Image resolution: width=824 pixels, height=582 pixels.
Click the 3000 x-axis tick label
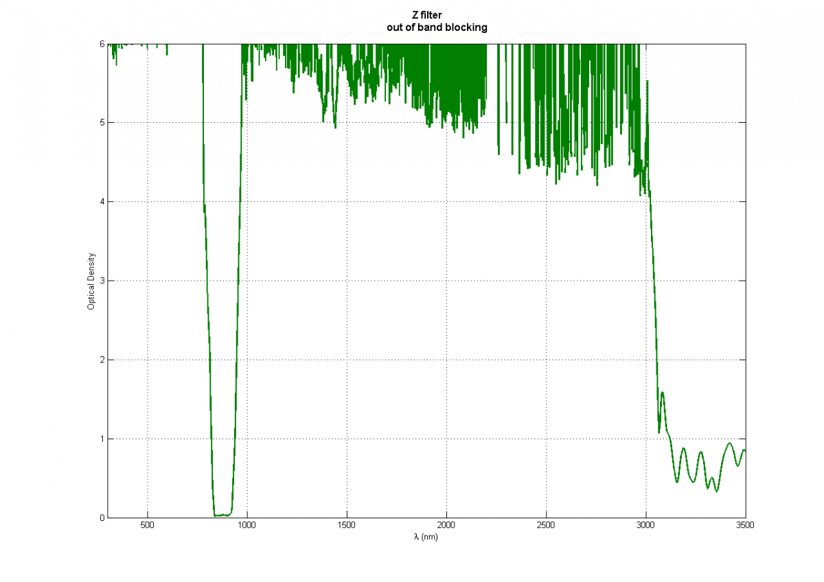coord(646,526)
